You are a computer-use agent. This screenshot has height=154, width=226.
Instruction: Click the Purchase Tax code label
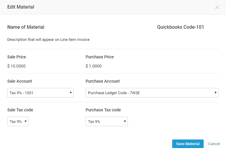(x=103, y=110)
